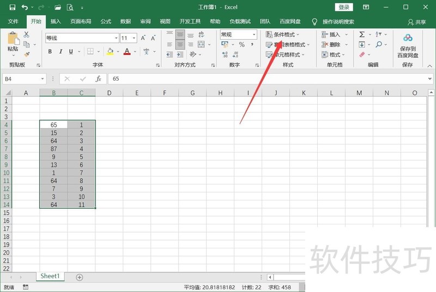This screenshot has width=436, height=292.
Task: Decrease decimal places
Action: (235, 54)
